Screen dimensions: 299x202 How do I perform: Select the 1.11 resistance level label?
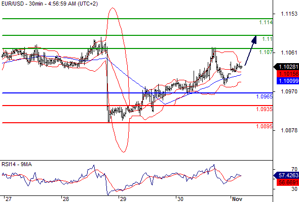pyautogui.click(x=267, y=39)
